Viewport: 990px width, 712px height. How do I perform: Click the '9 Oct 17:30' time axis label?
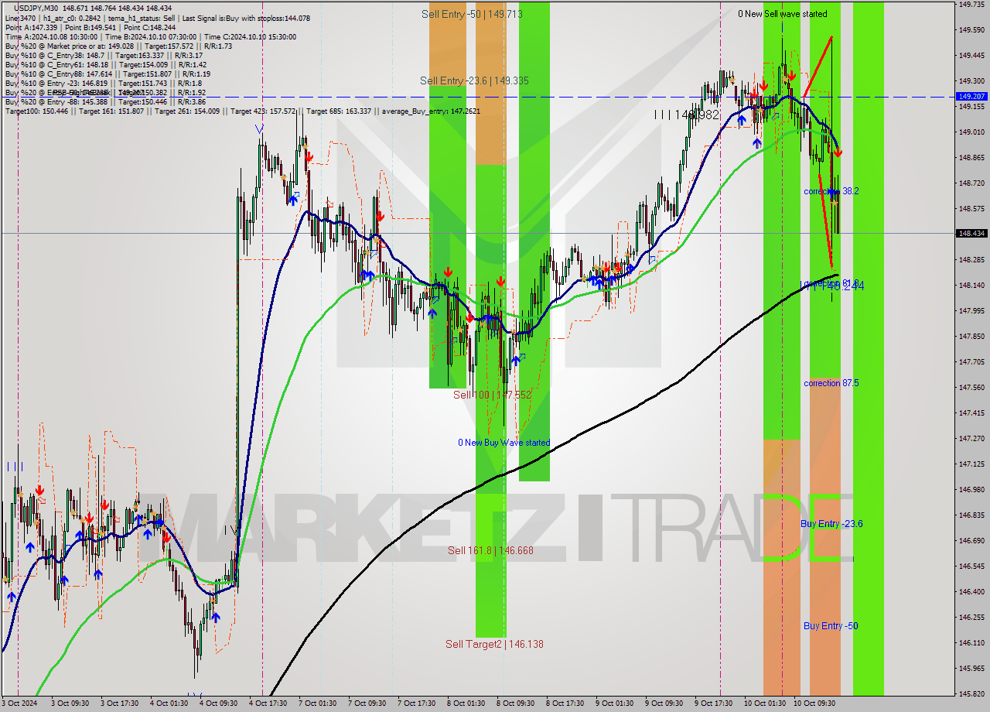pyautogui.click(x=713, y=703)
